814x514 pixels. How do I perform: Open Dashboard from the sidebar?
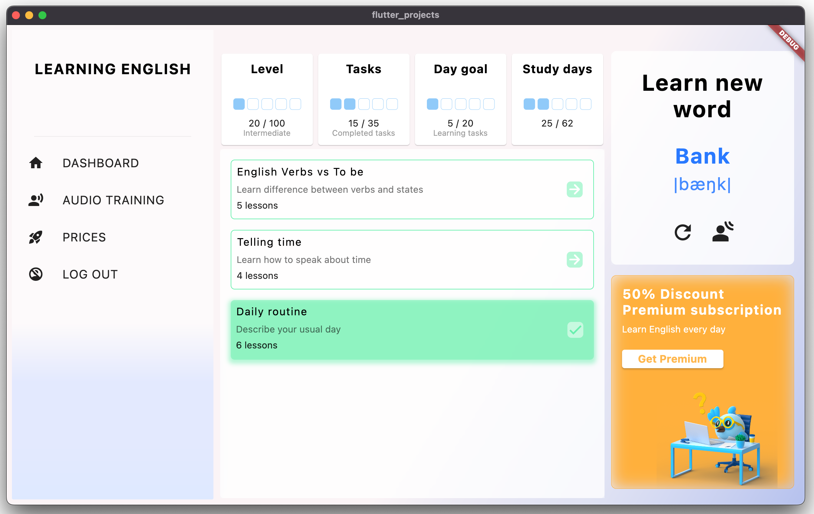100,163
